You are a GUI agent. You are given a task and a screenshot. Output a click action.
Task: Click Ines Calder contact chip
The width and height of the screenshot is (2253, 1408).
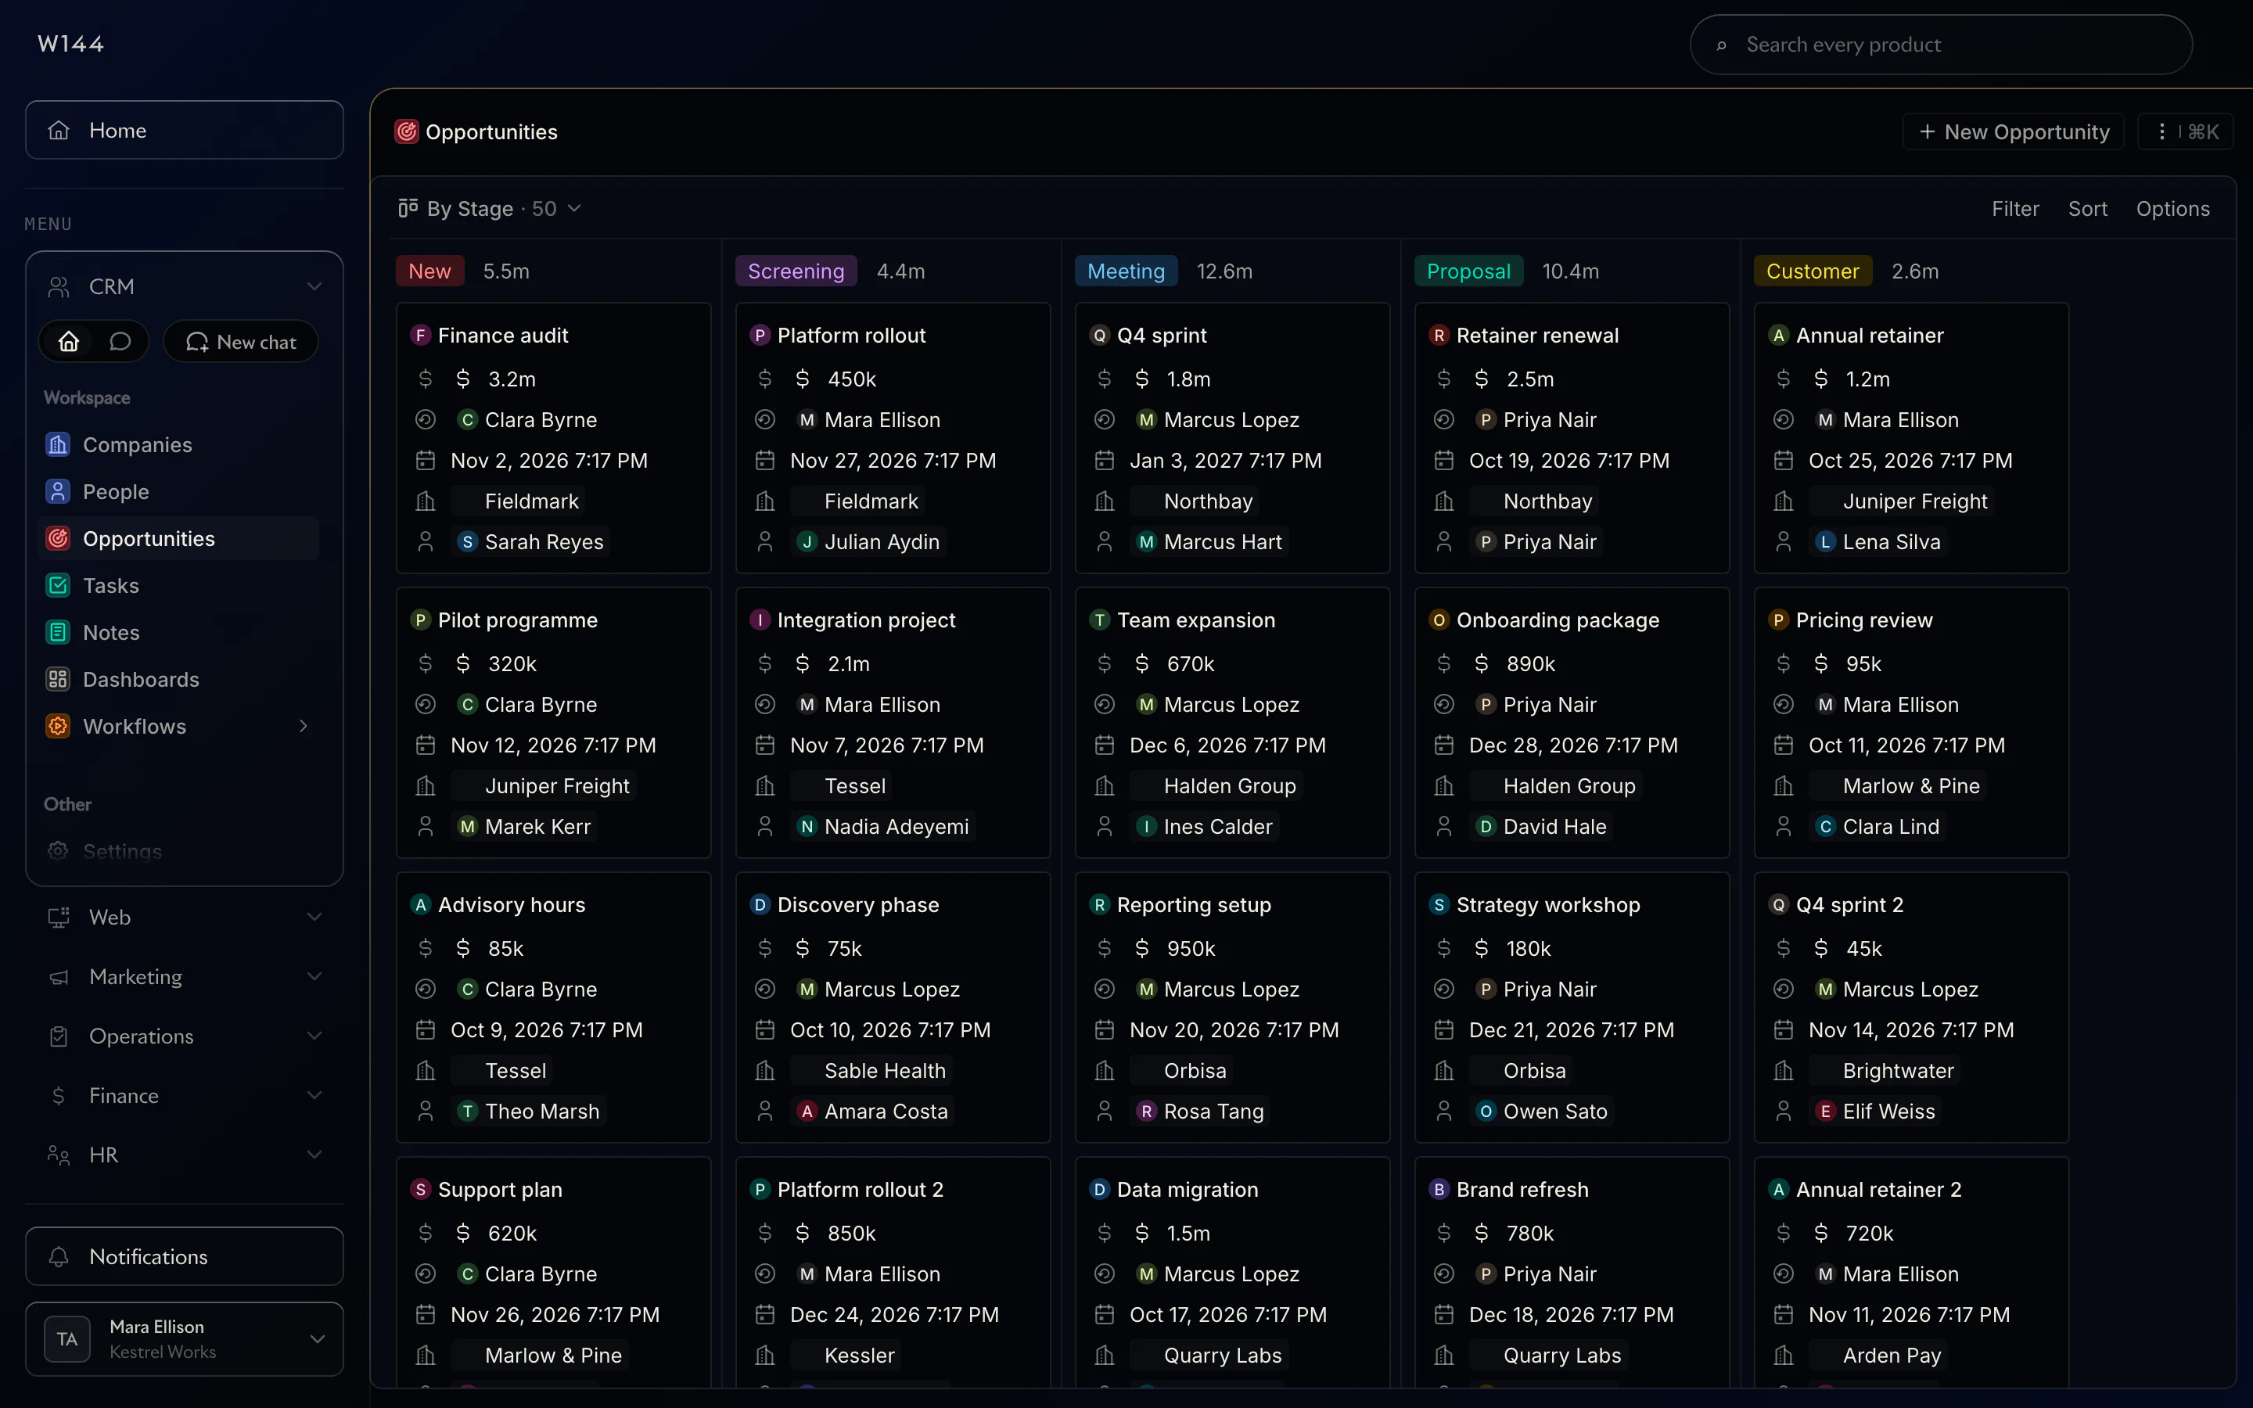[x=1205, y=827]
